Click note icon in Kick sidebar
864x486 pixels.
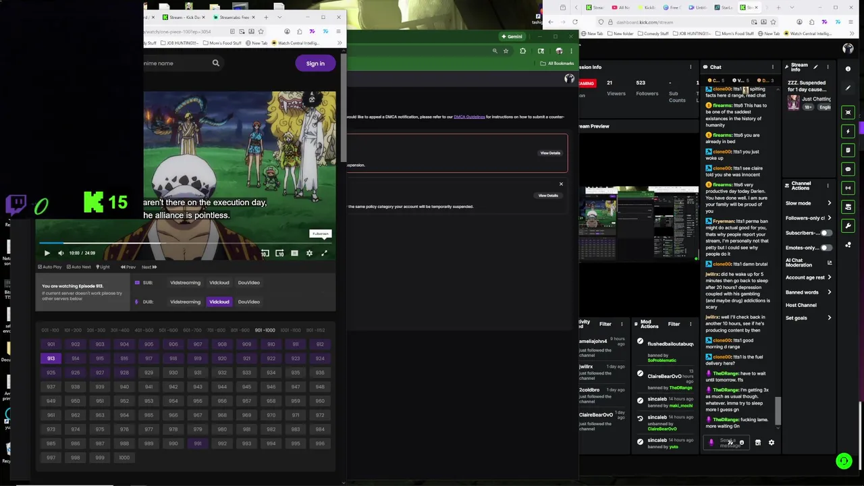(x=848, y=150)
